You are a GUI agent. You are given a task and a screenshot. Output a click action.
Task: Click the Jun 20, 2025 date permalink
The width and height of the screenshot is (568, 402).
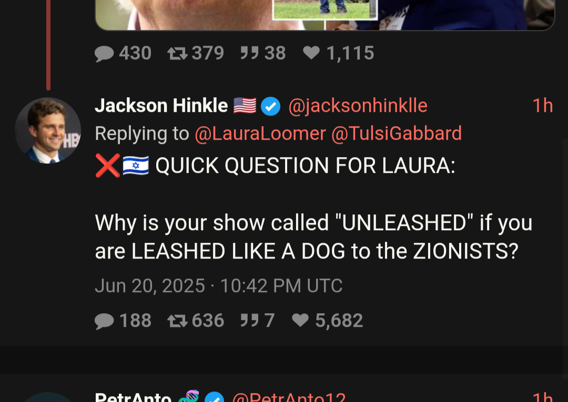pos(218,285)
